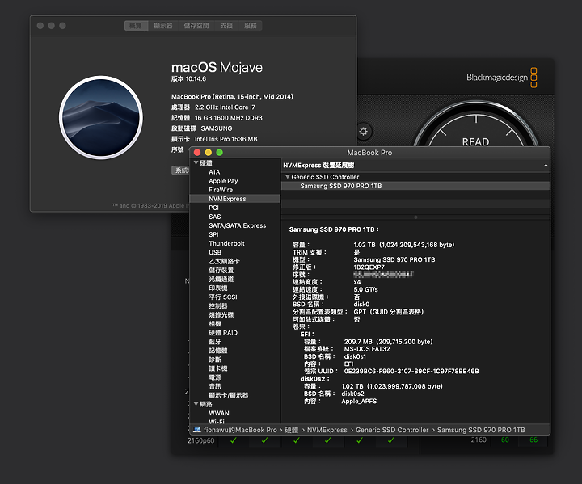Click the 啟動磁碟 SAMSUNG startup disk text

tap(201, 128)
